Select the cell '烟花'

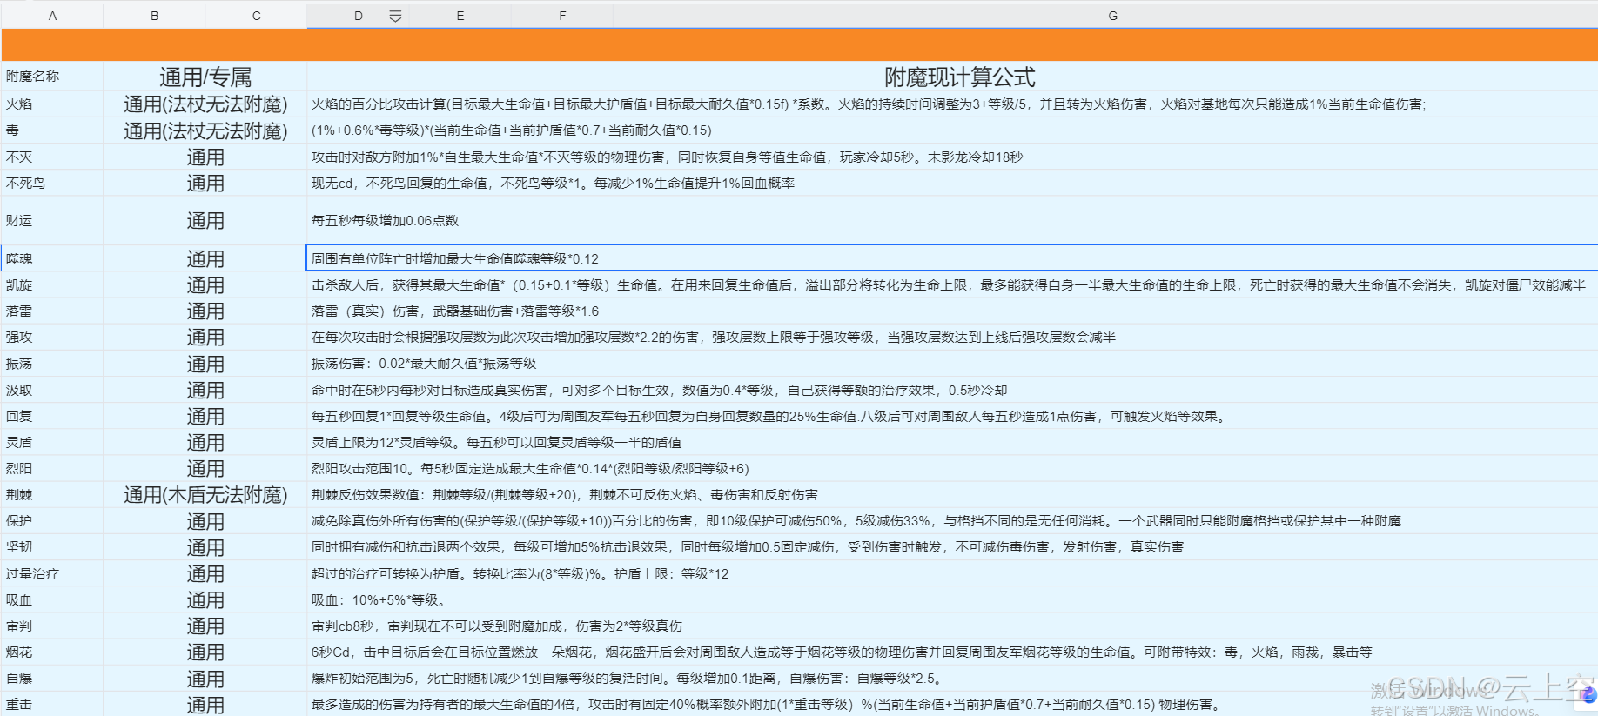click(x=52, y=652)
